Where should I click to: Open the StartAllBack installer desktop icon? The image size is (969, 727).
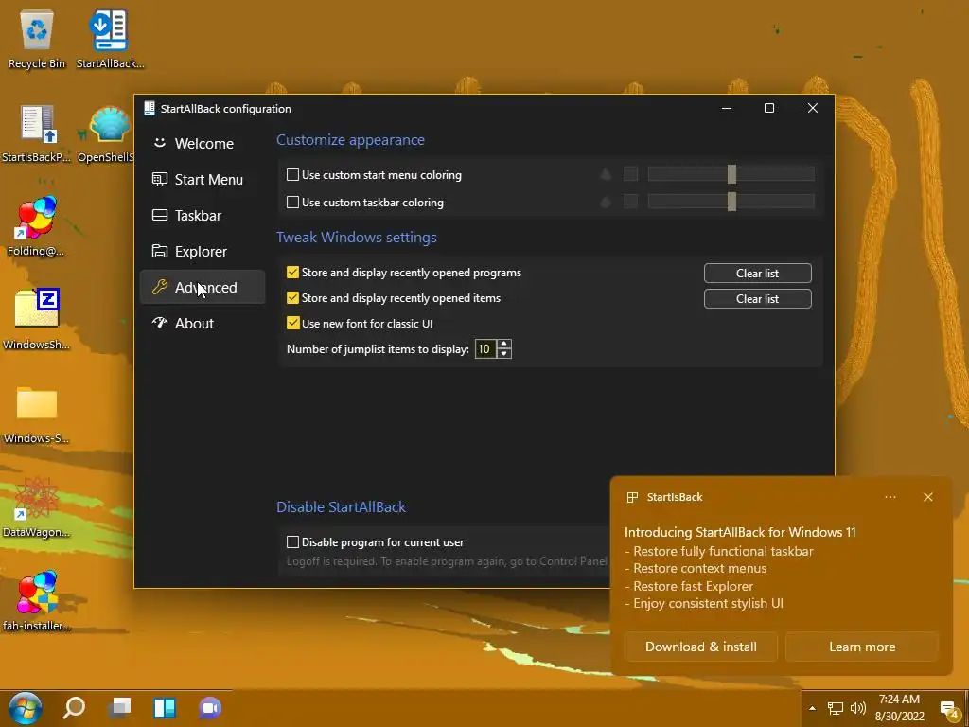[110, 38]
